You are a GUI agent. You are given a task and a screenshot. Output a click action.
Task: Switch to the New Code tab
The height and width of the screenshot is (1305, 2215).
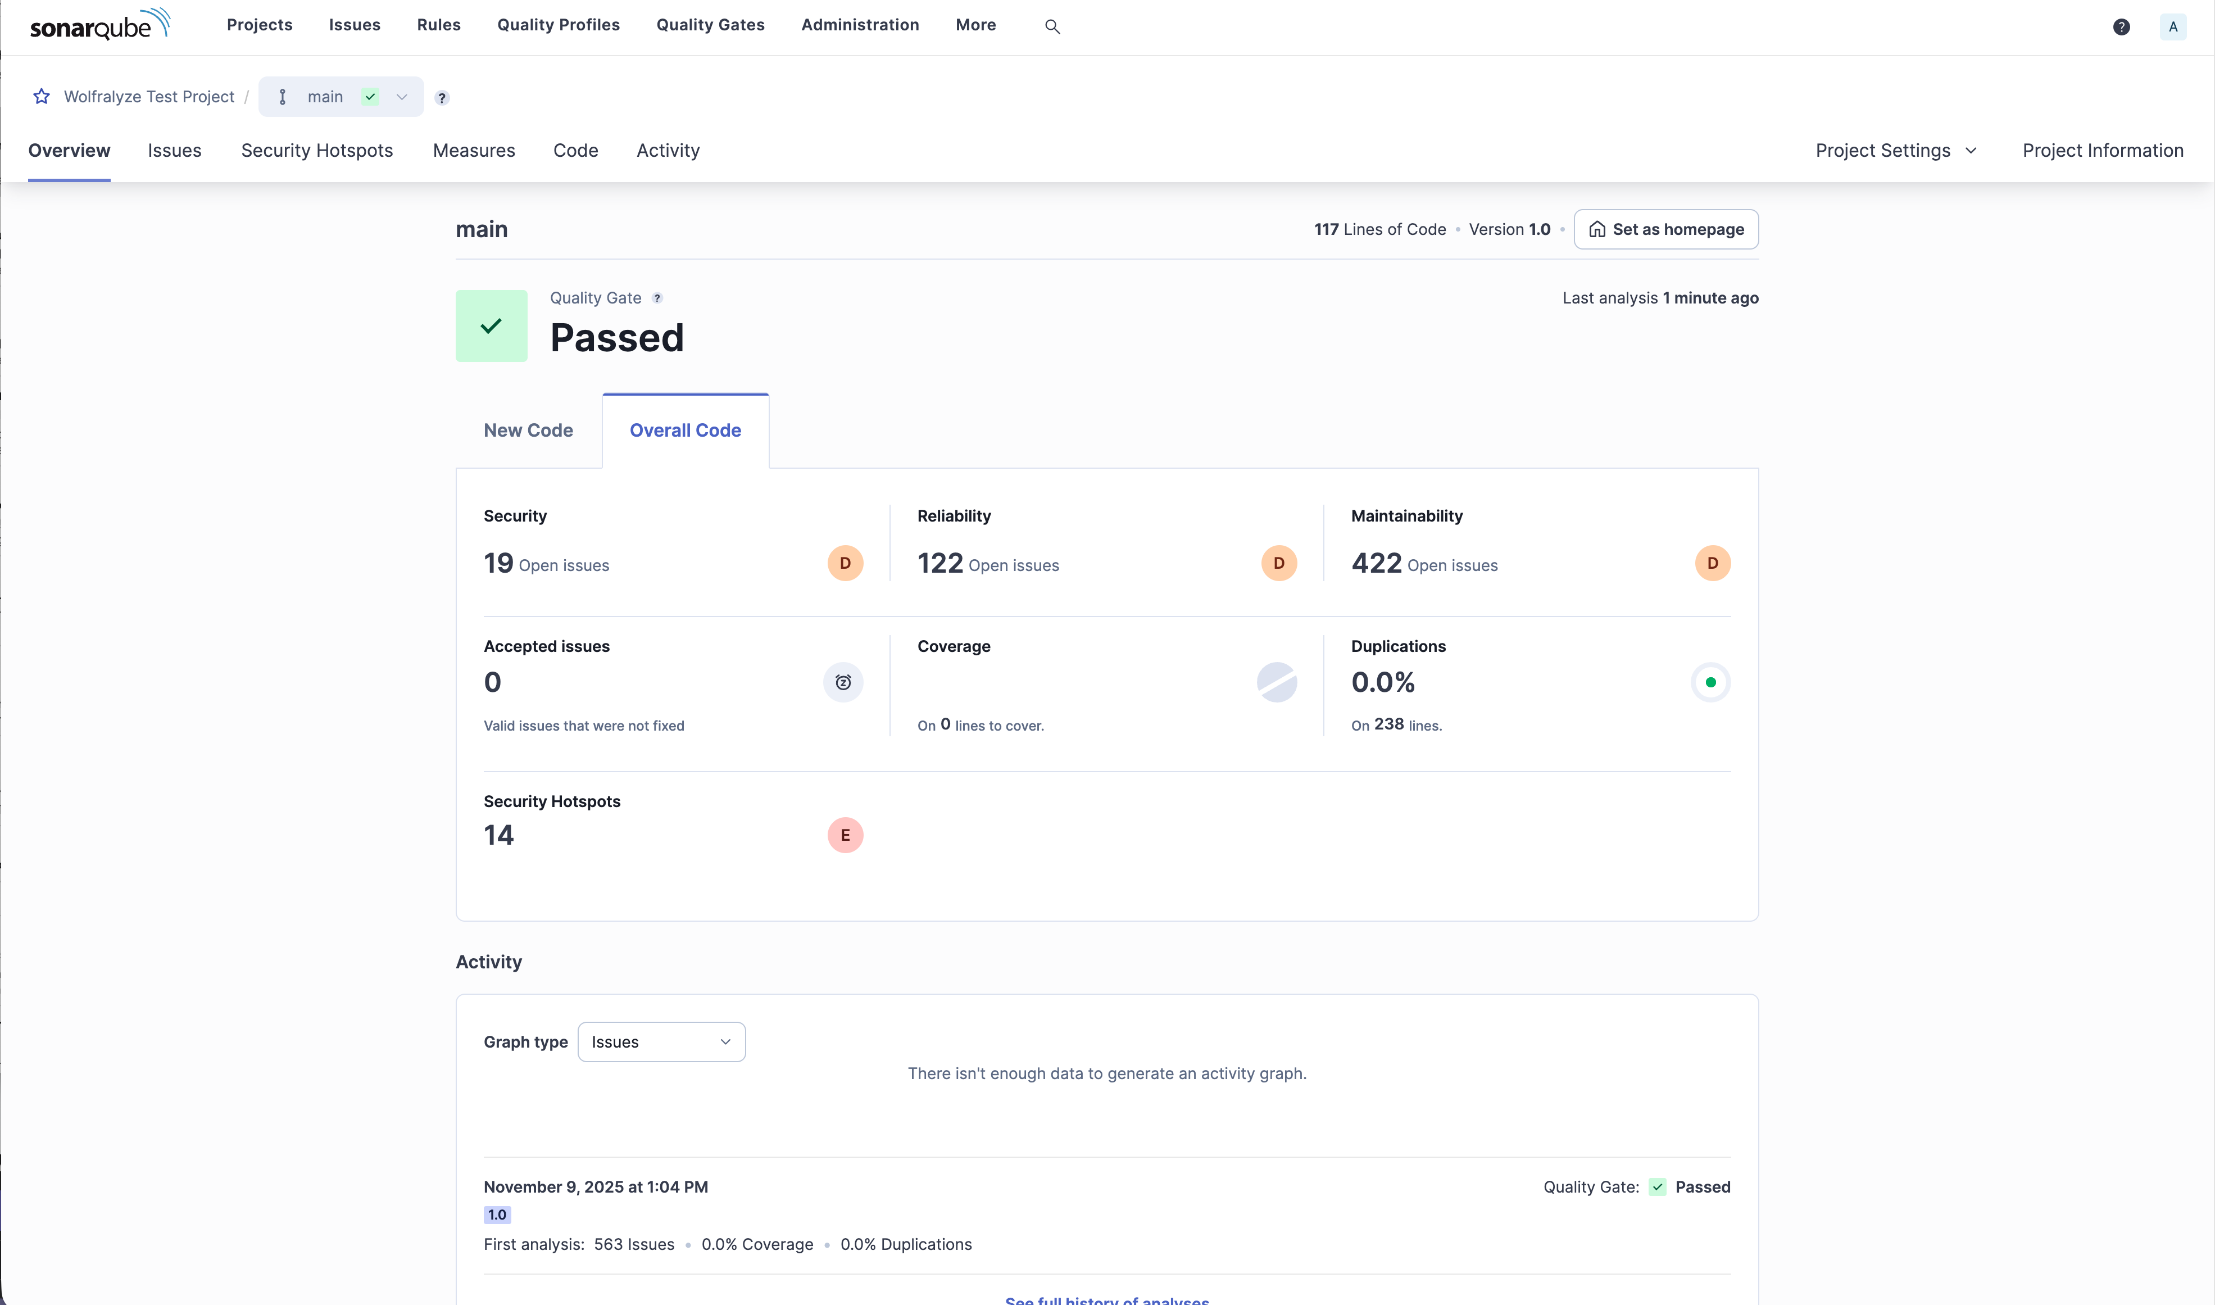coord(528,430)
